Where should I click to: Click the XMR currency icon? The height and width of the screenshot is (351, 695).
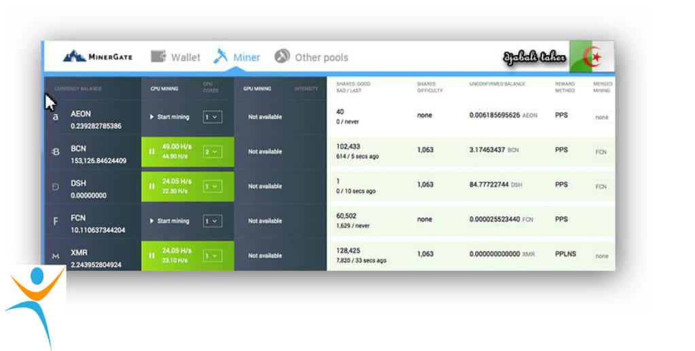click(x=56, y=256)
